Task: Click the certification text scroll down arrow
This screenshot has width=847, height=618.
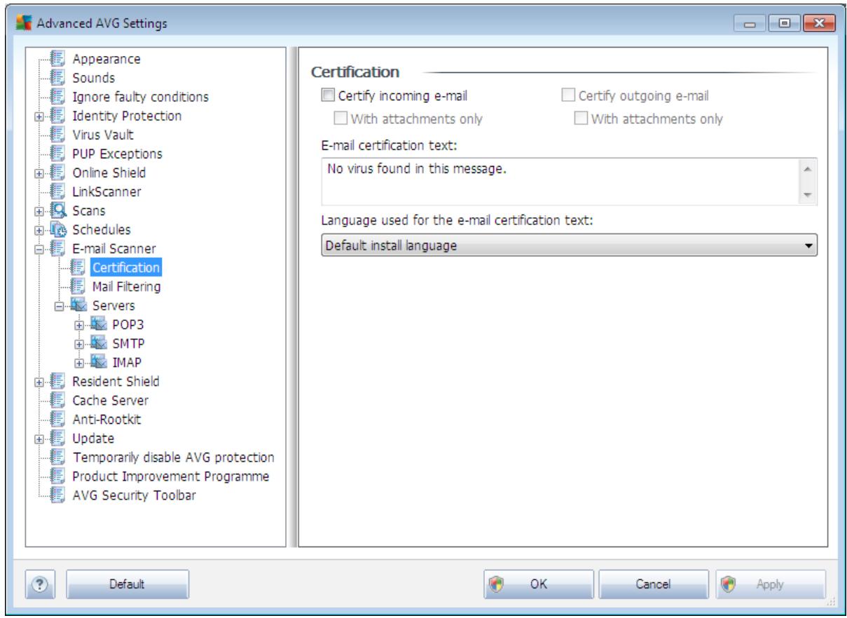Action: coord(807,195)
